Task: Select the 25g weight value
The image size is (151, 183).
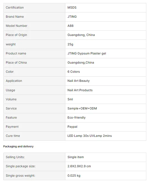Action: [70, 44]
